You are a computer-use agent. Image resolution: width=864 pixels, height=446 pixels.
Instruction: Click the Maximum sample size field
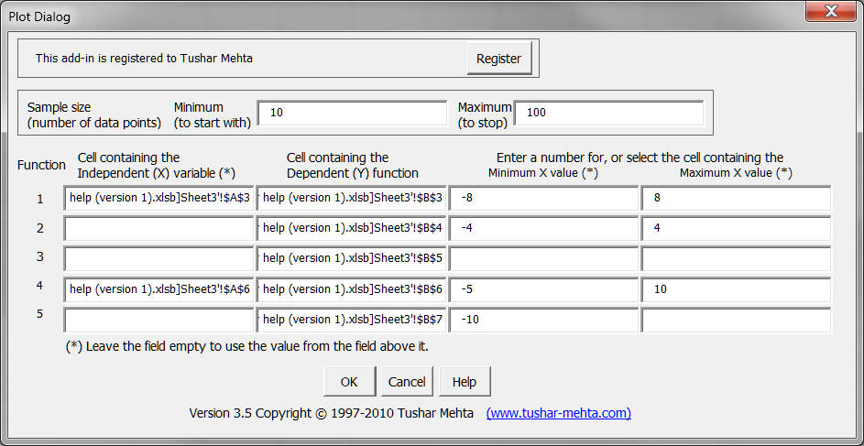(x=608, y=113)
